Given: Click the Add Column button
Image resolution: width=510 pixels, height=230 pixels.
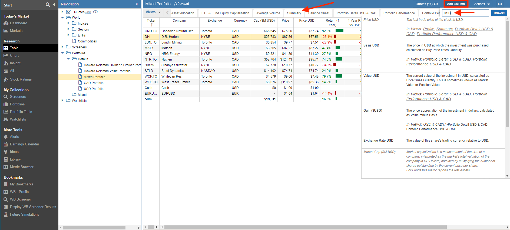Looking at the screenshot, I should (456, 4).
